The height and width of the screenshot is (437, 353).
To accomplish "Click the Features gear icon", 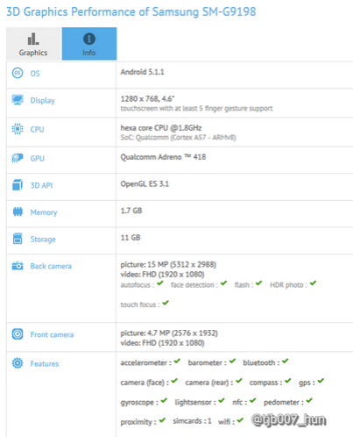I will (18, 363).
